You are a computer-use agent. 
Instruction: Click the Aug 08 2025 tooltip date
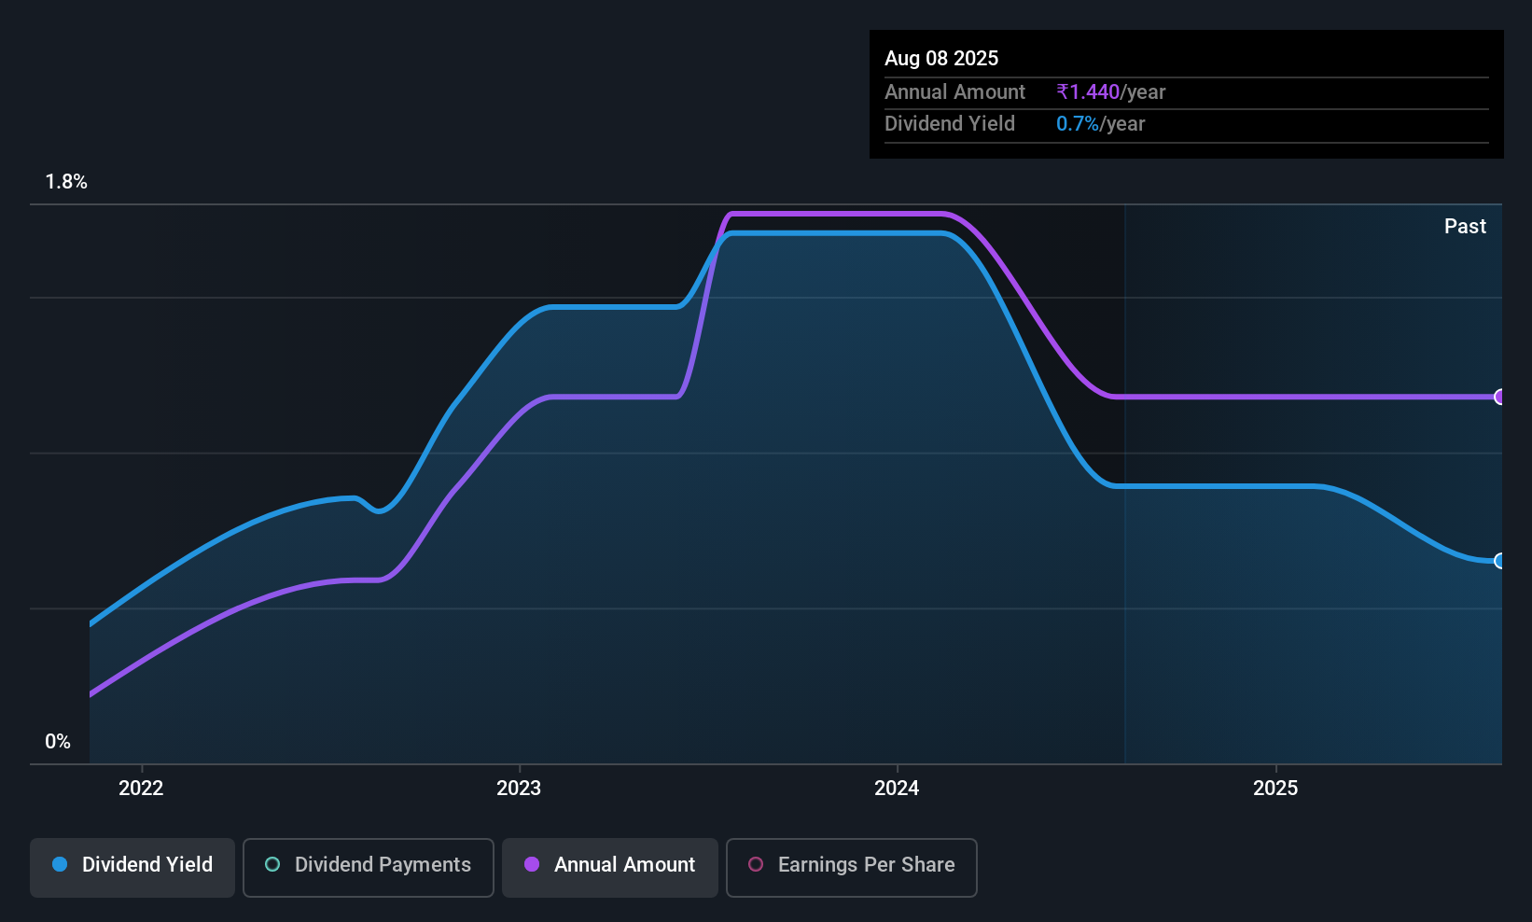941,59
